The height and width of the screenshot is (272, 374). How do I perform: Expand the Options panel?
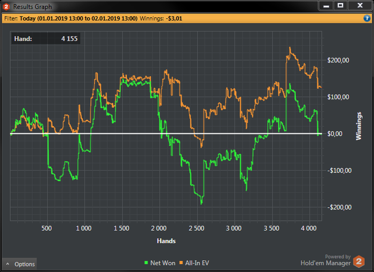coord(20,264)
